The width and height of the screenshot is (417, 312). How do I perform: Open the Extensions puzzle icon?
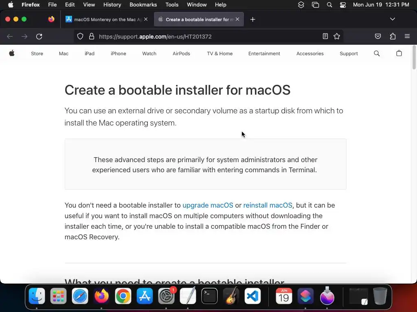pos(393,36)
